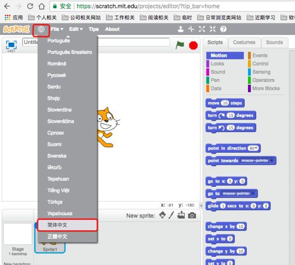Click the project title field

(96, 42)
